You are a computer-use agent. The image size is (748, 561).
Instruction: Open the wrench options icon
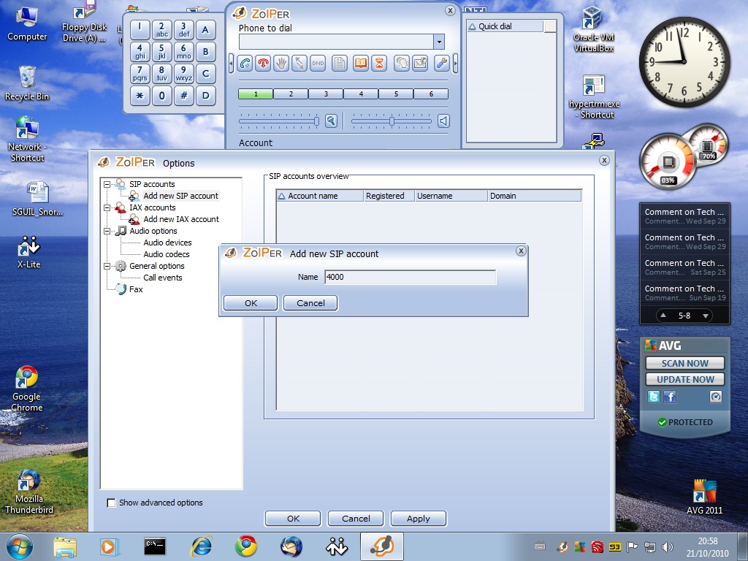click(x=441, y=63)
